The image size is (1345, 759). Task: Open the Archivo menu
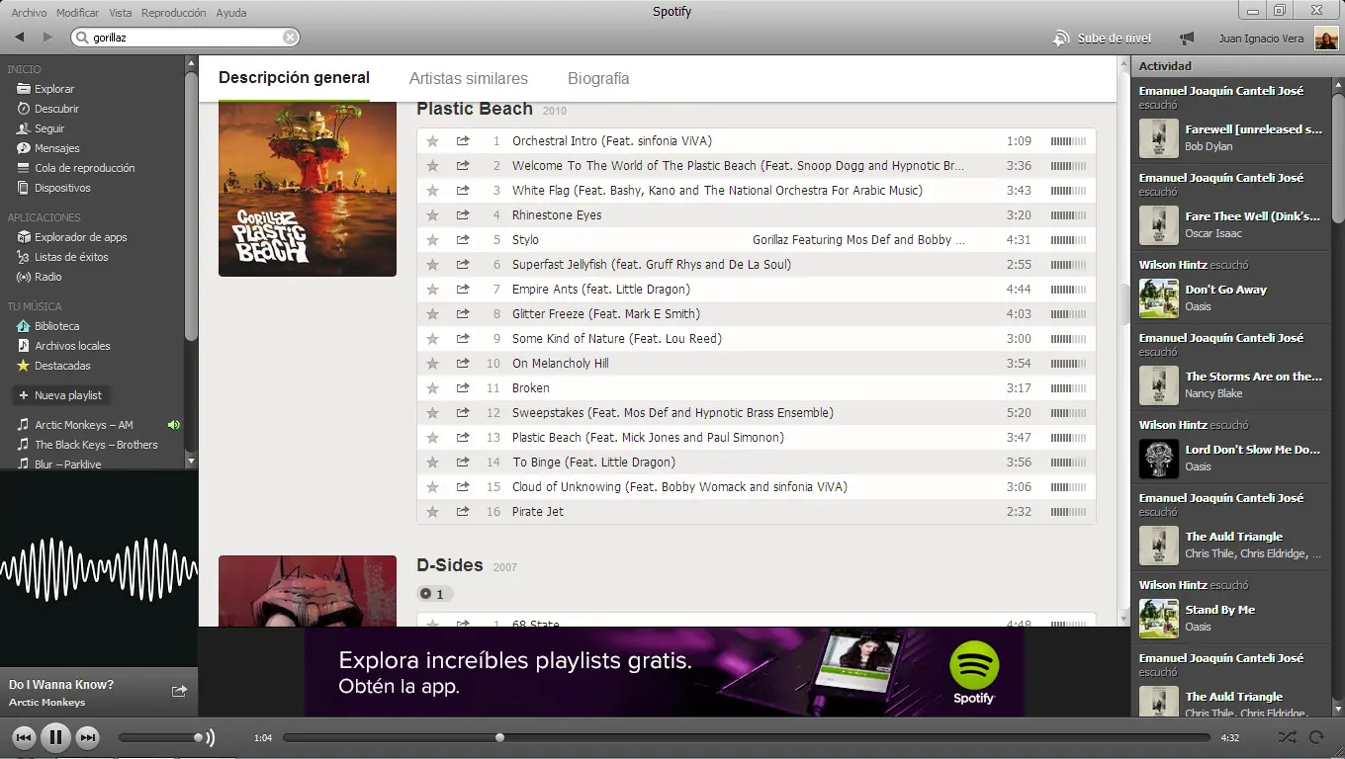[29, 13]
